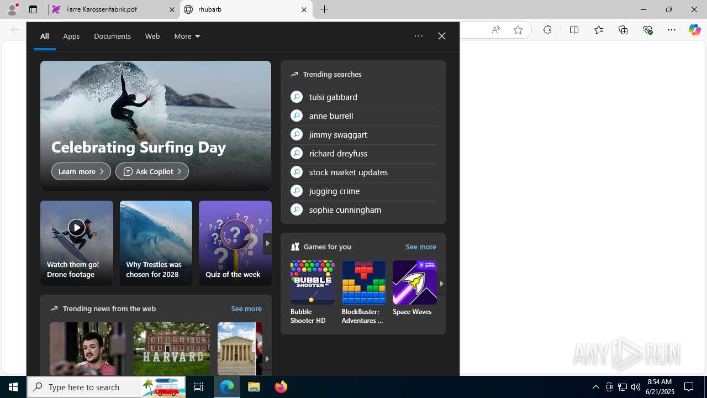
Task: Close the rhubarb tab
Action: pos(304,9)
